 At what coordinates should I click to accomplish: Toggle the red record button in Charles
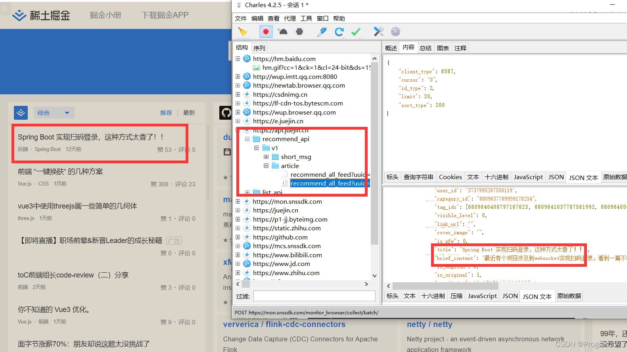coord(266,32)
